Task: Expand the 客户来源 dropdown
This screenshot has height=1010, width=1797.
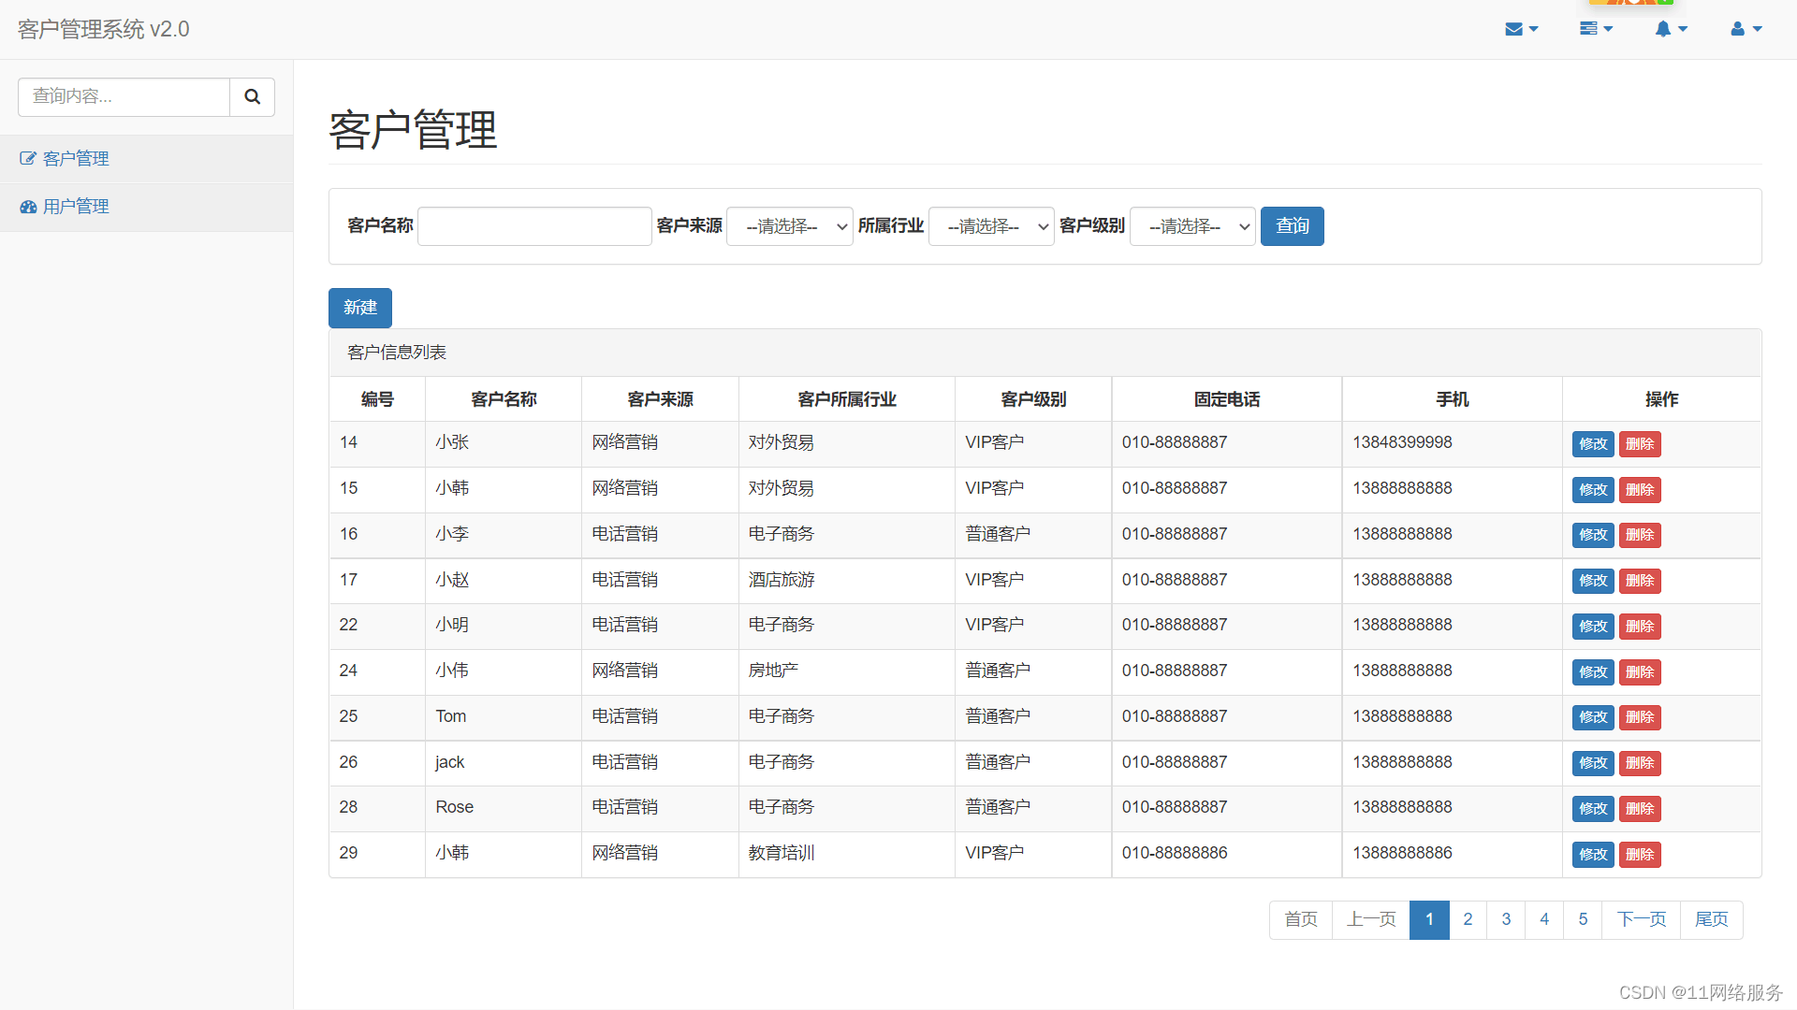Action: (x=789, y=226)
